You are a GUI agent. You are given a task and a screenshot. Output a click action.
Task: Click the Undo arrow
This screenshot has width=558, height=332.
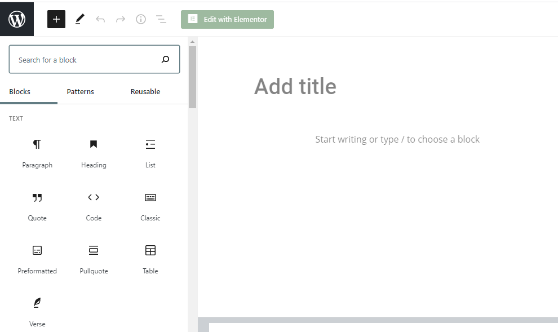100,19
